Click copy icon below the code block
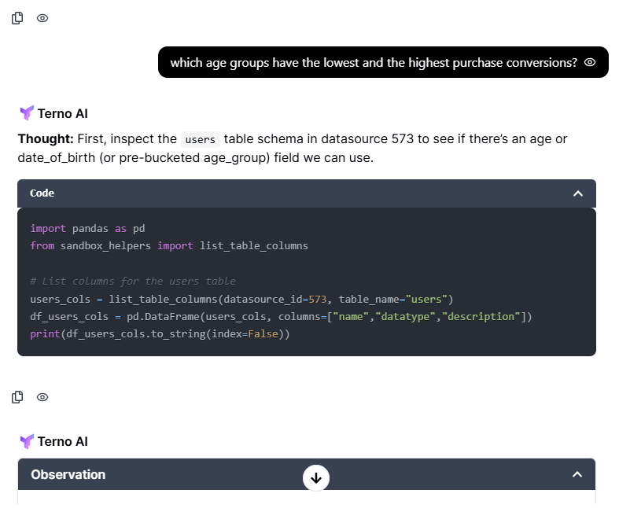This screenshot has height=508, width=630. (17, 397)
